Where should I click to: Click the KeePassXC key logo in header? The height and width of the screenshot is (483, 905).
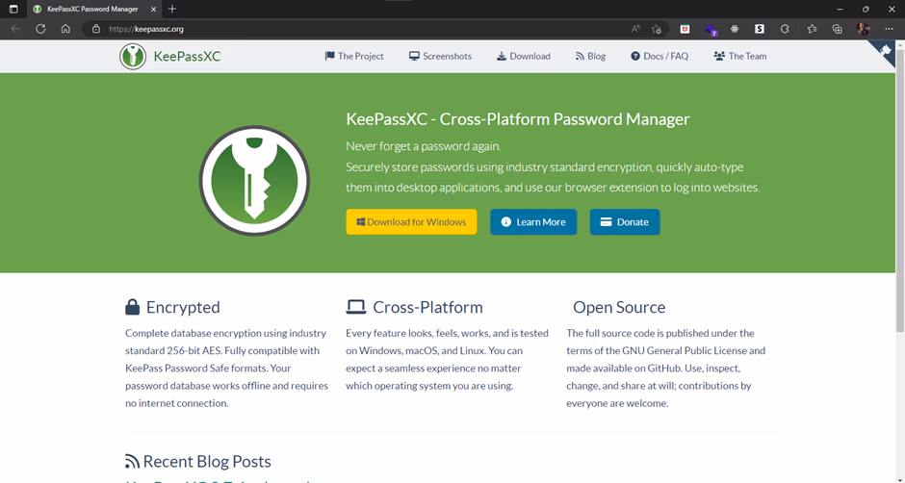click(x=133, y=56)
